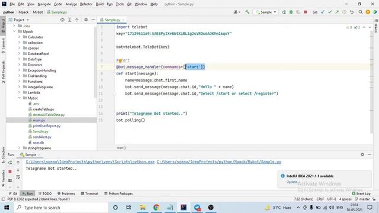Click the CRLF line separator widget
Screen dimensions: 379x213
click(x=320, y=199)
